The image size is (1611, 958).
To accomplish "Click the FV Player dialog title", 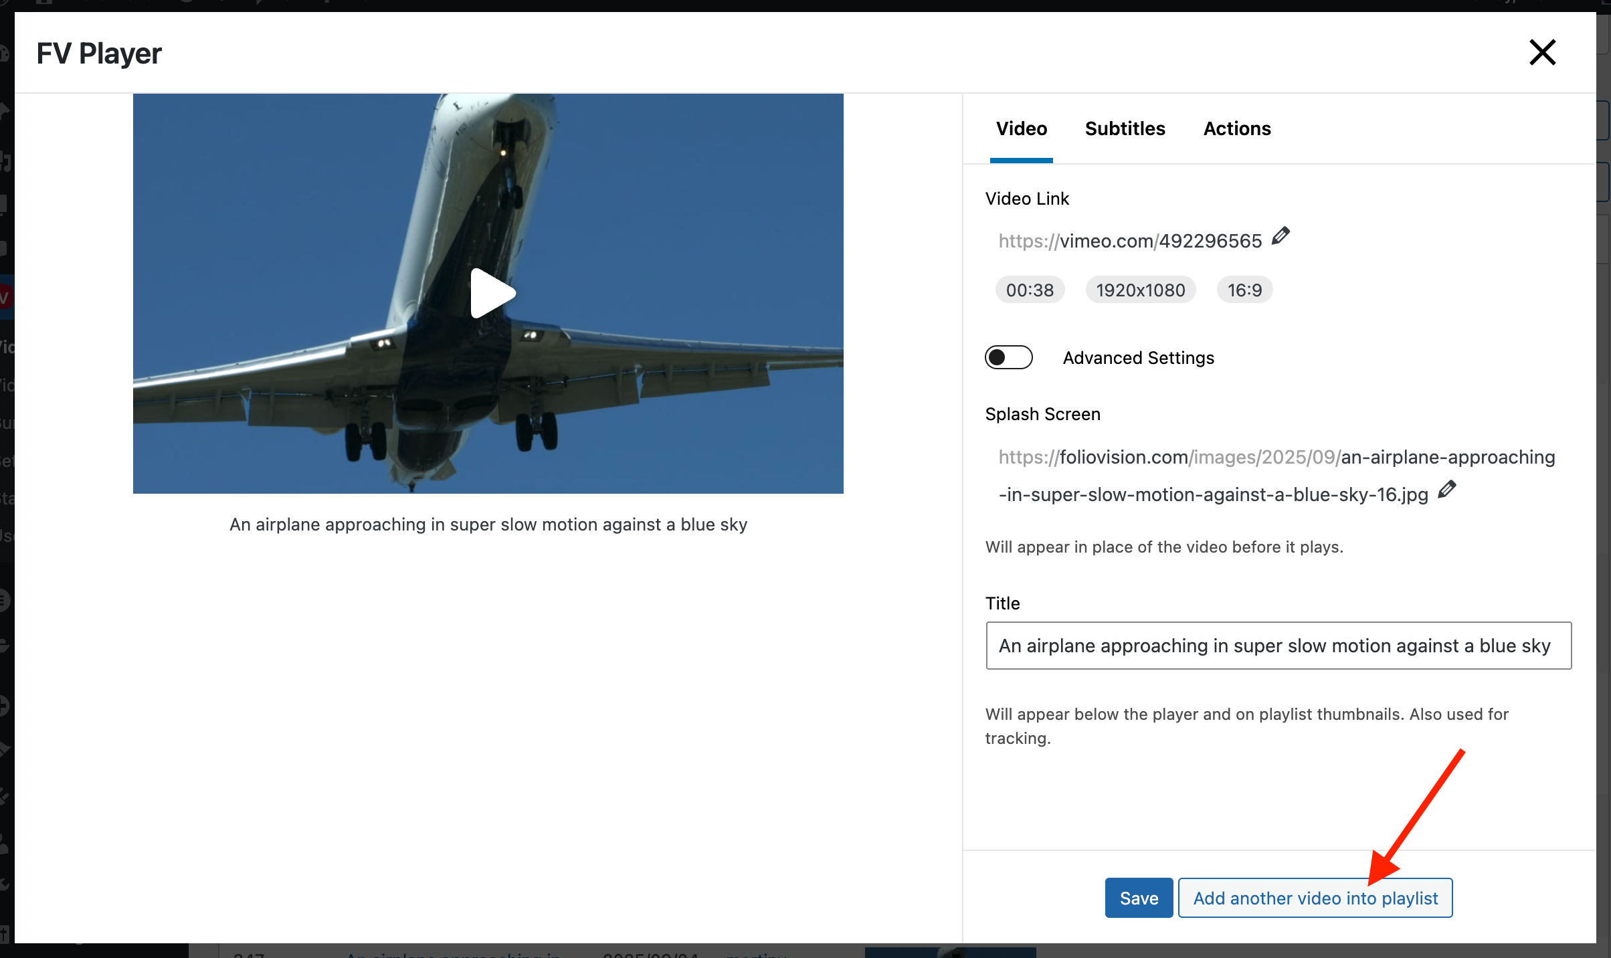I will pyautogui.click(x=99, y=54).
